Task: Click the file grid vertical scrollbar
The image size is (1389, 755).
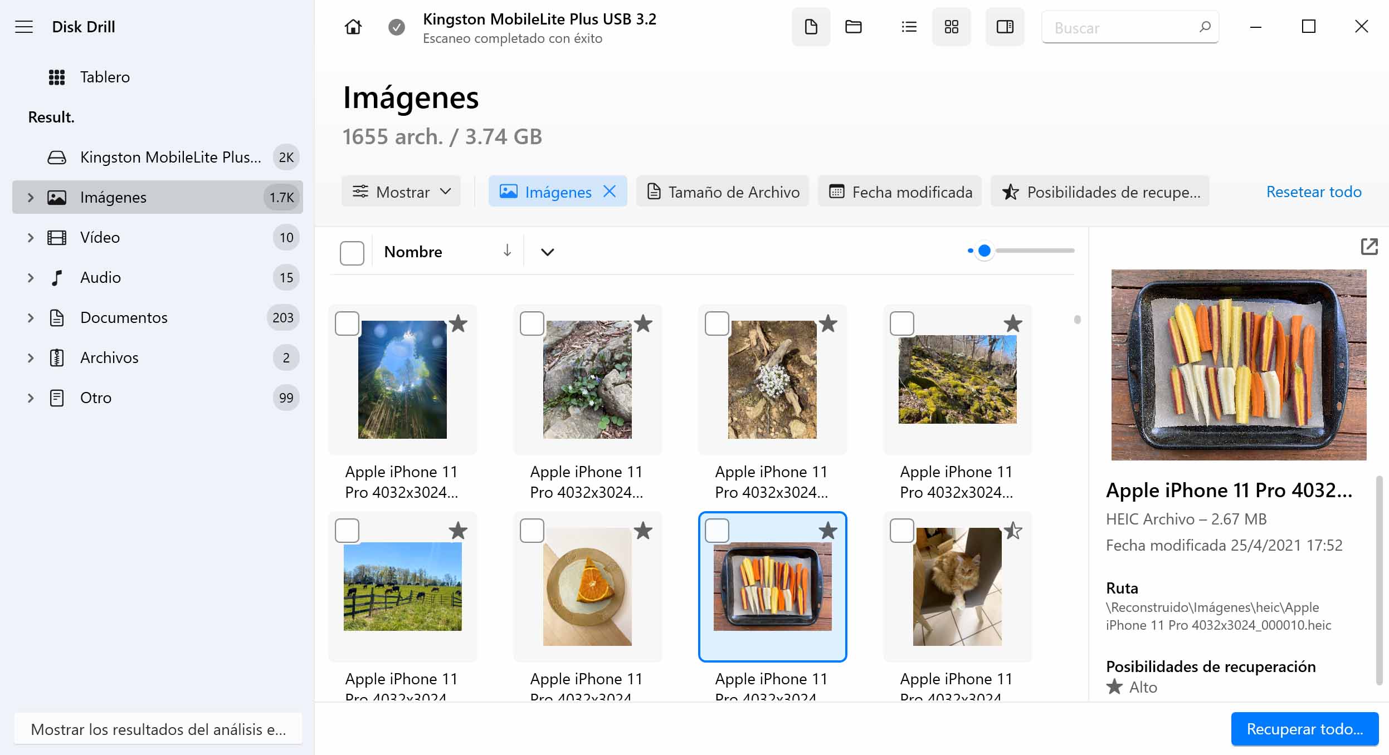Action: (x=1078, y=320)
